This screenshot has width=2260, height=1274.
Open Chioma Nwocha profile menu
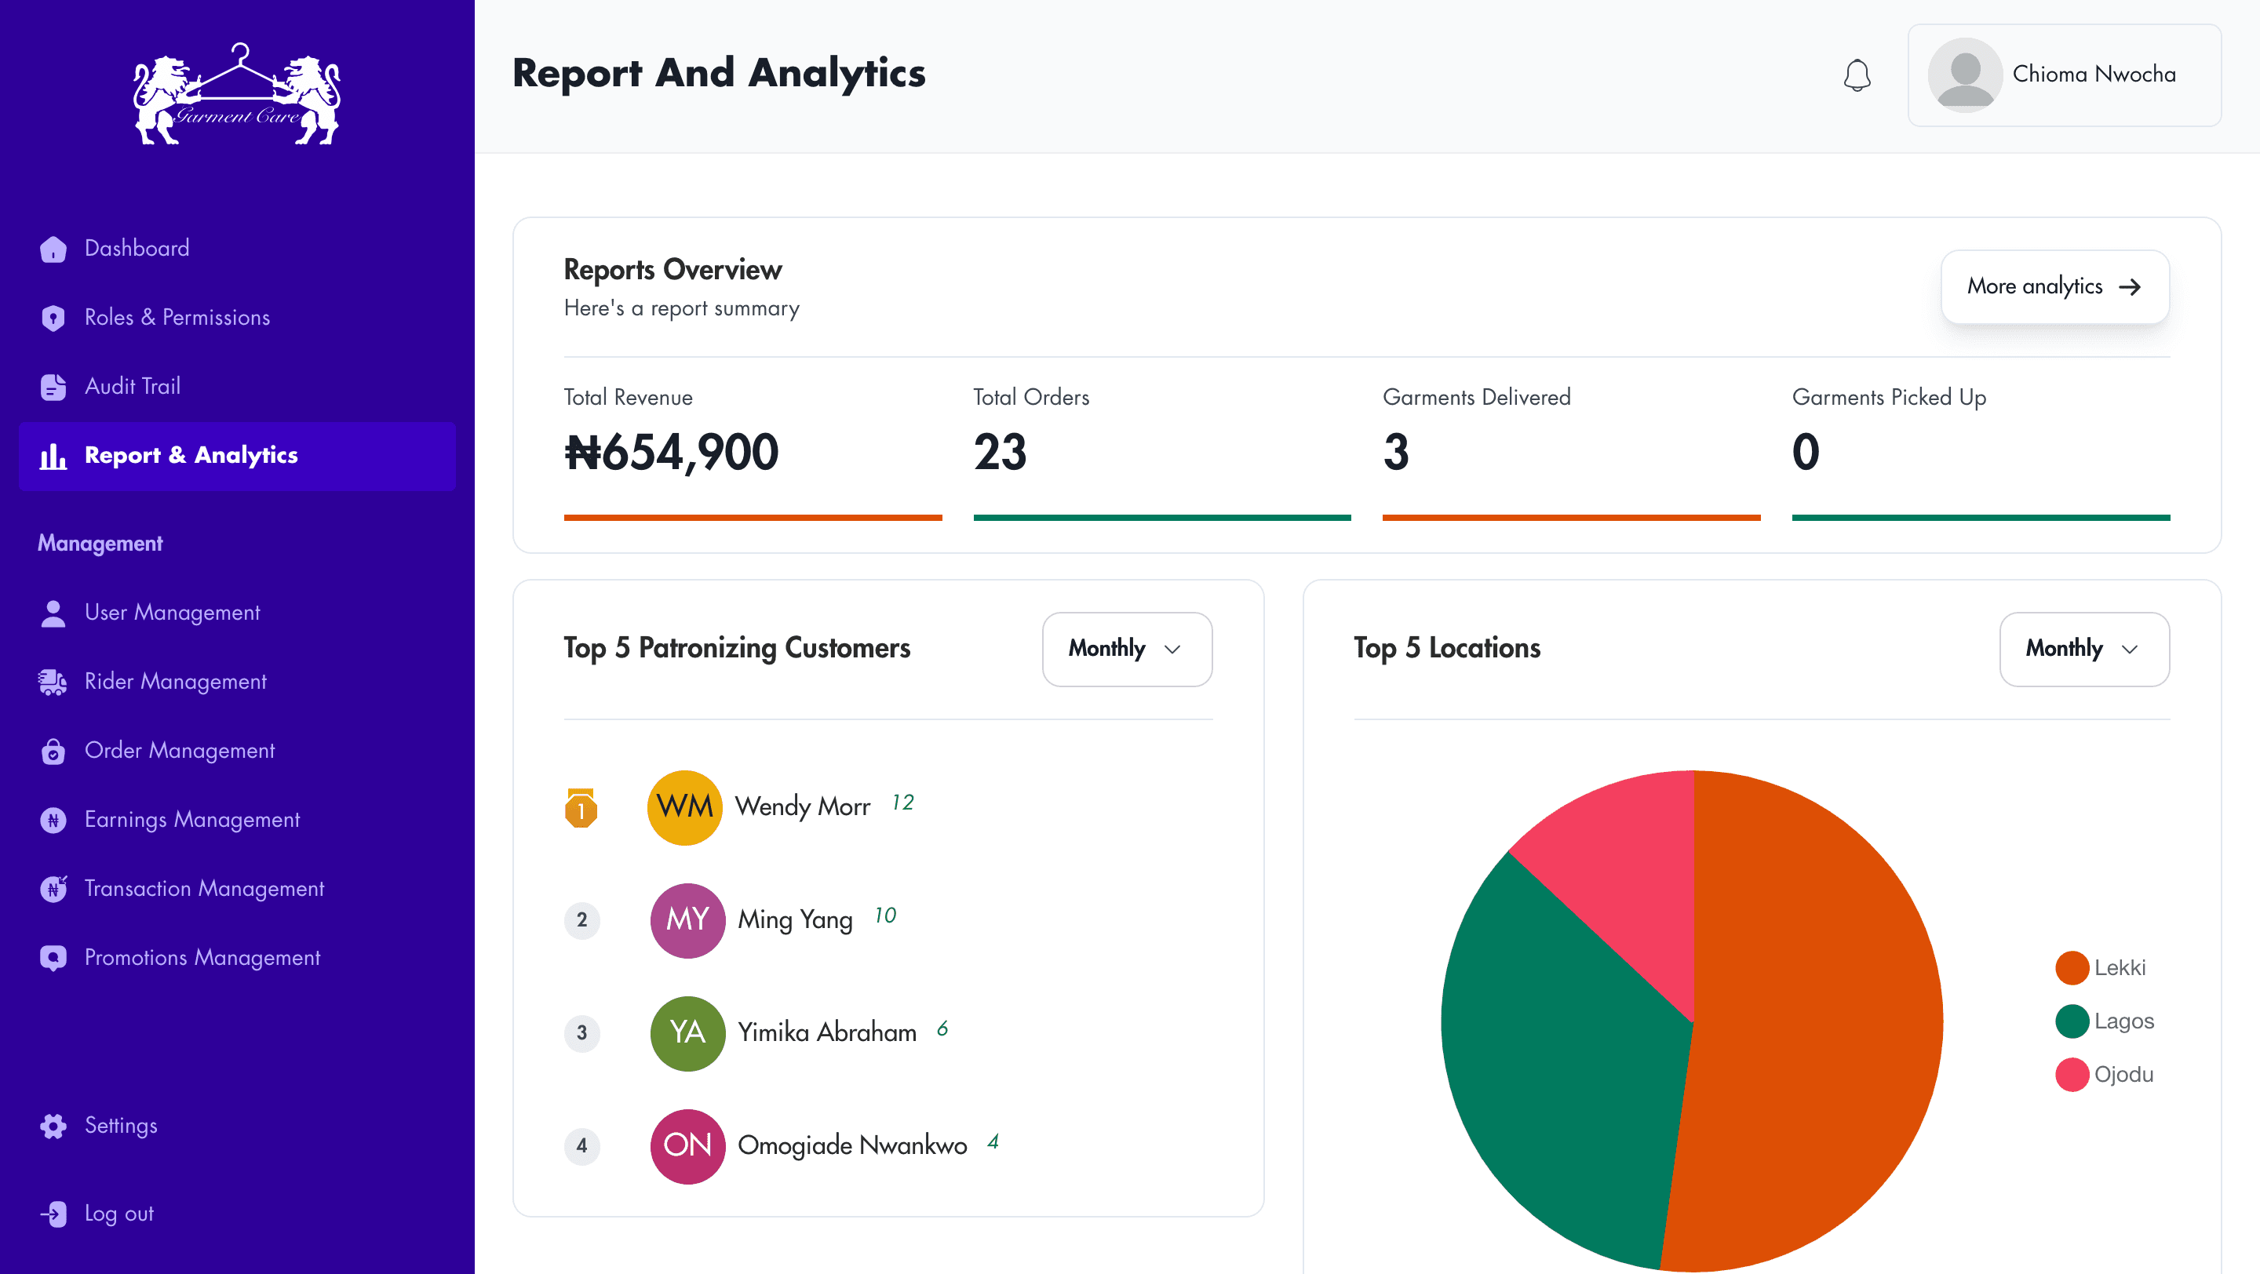2064,75
